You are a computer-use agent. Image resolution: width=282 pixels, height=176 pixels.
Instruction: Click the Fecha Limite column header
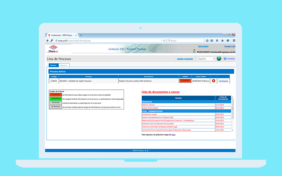click(201, 76)
